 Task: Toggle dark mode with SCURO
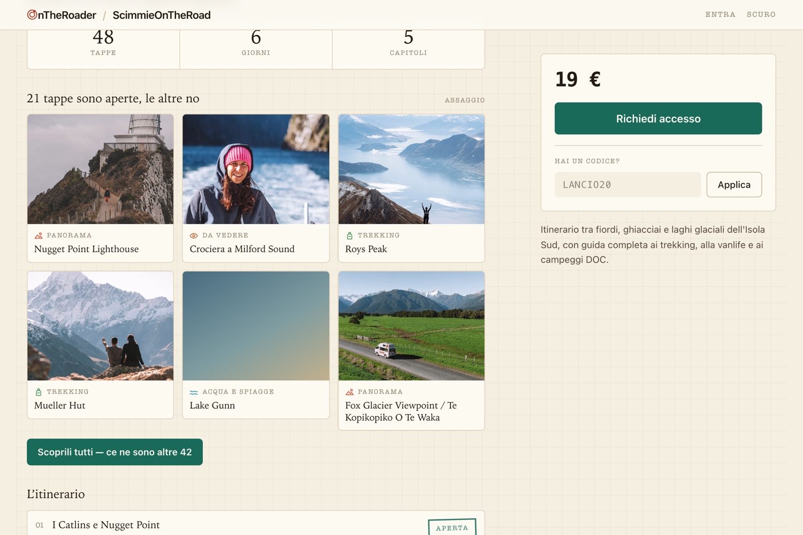click(761, 14)
